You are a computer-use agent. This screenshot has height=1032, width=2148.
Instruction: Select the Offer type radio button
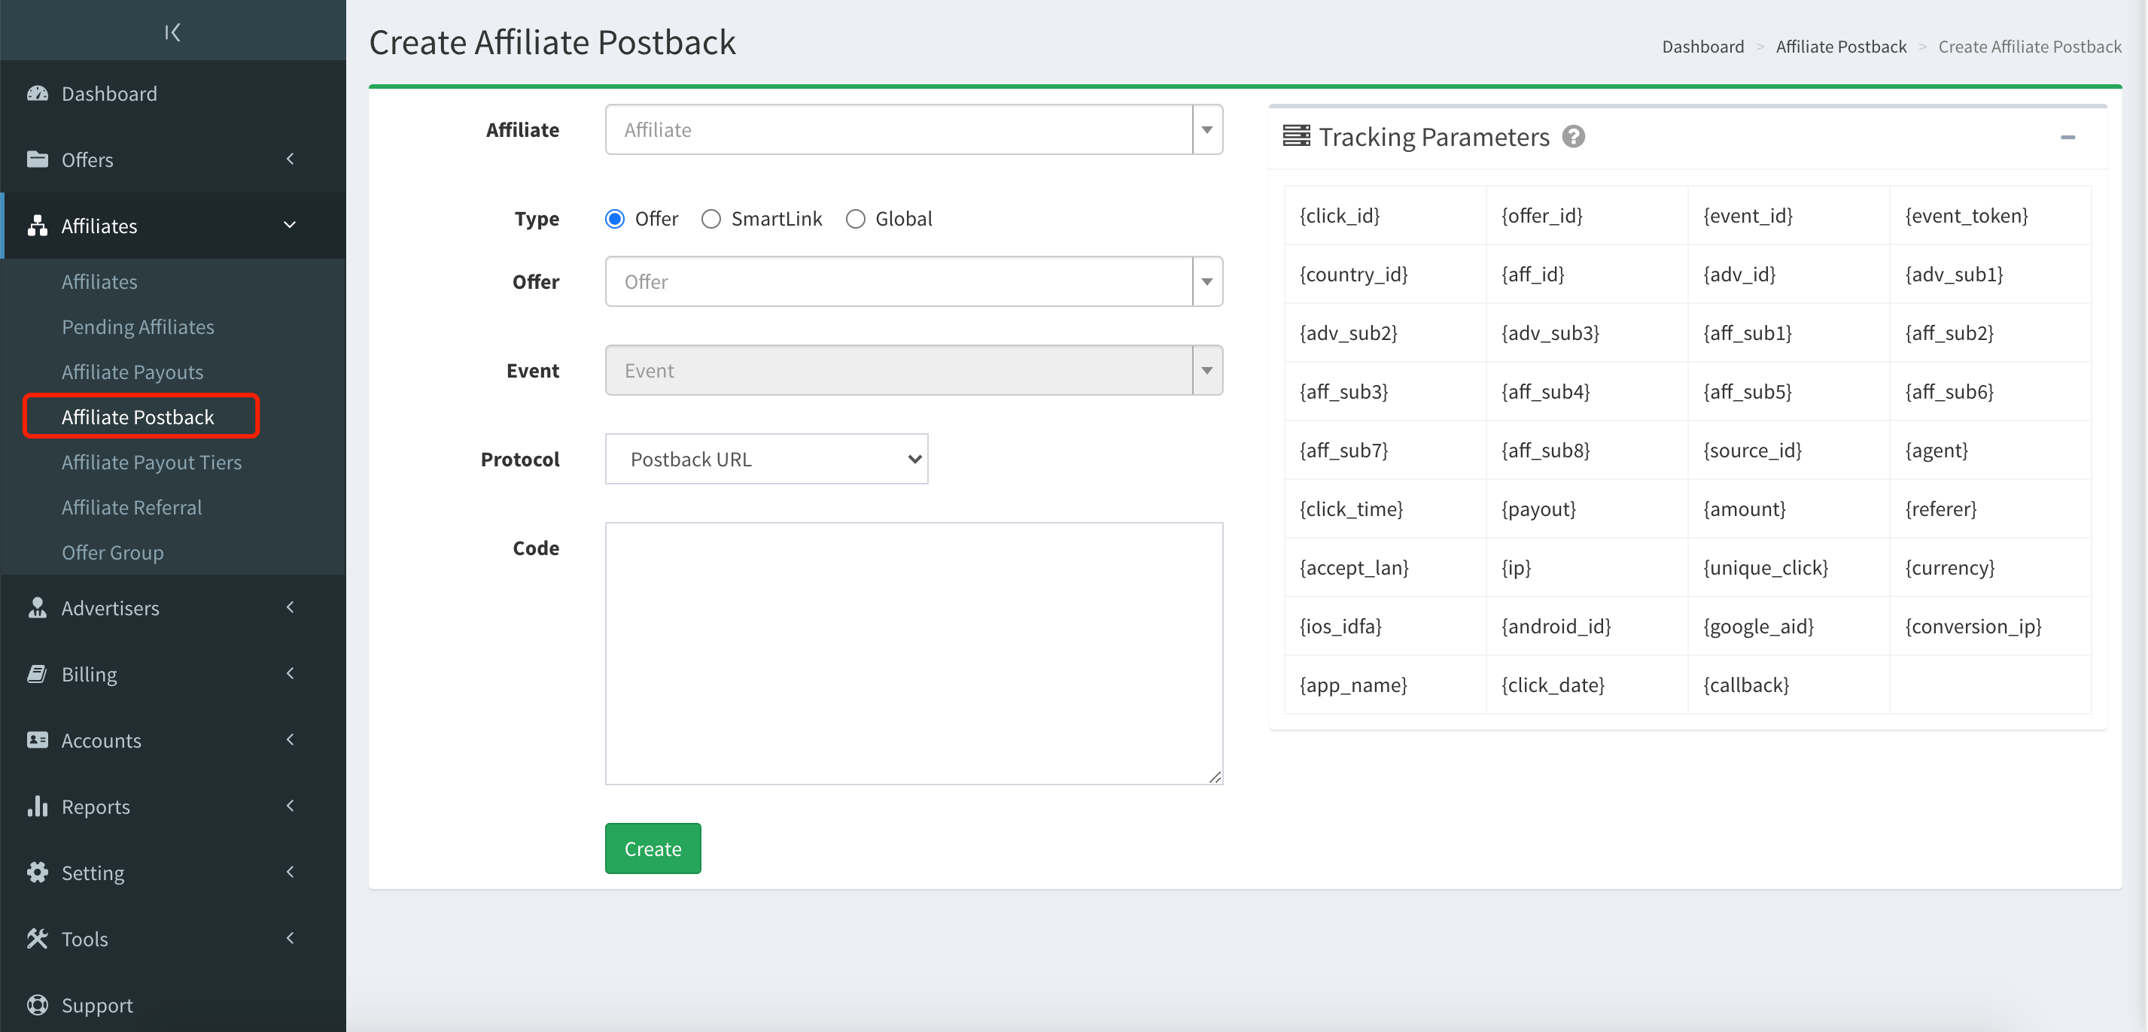[615, 218]
